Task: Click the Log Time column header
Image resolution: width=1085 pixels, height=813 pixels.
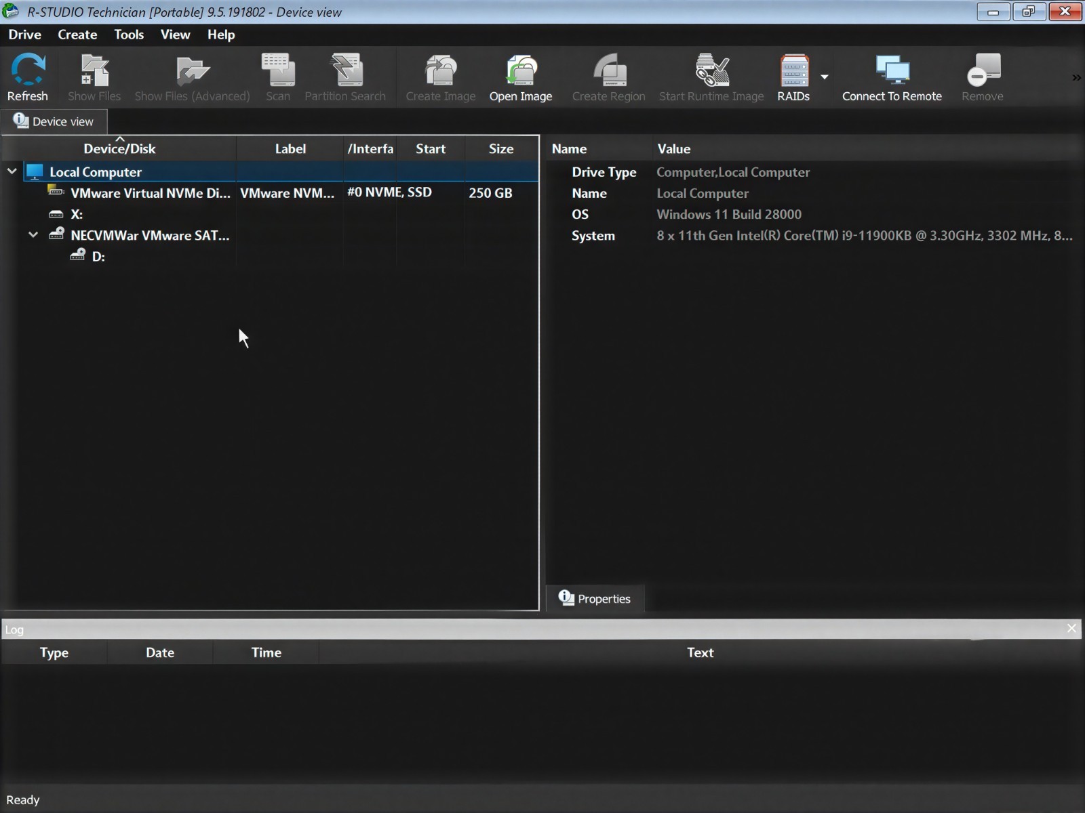Action: pos(267,653)
